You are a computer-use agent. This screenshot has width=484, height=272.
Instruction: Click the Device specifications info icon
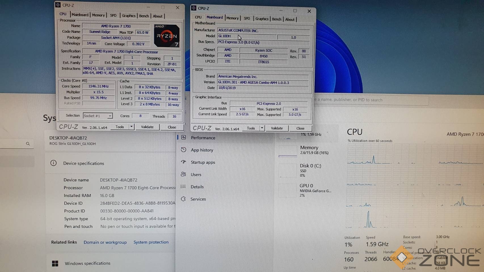click(53, 163)
